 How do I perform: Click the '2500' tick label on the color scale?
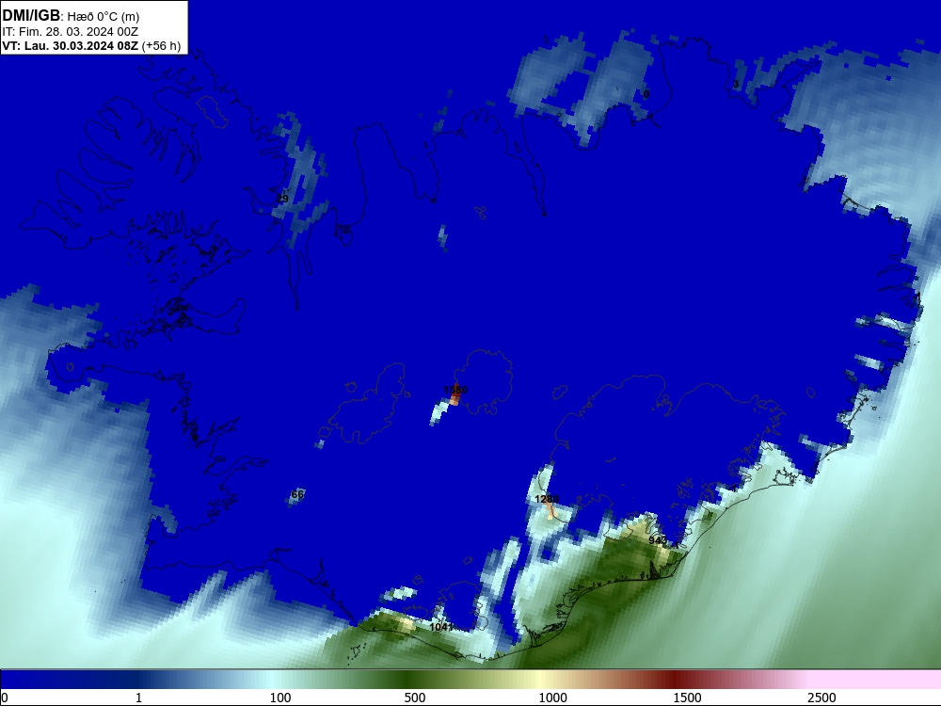coord(821,698)
